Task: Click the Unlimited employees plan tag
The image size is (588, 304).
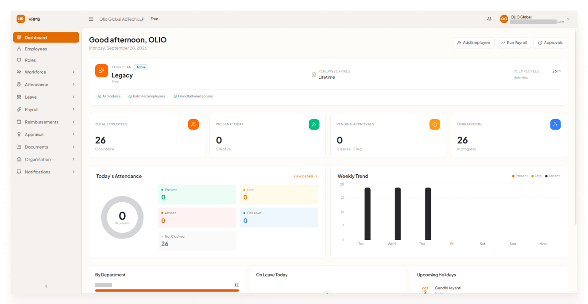Action: tap(147, 96)
